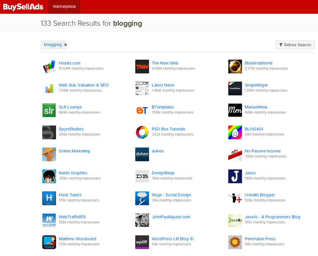Visit the I Health Blogger link
The image size is (318, 256).
point(259,195)
